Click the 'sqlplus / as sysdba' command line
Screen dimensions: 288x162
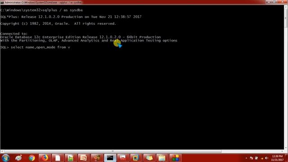coord(63,10)
